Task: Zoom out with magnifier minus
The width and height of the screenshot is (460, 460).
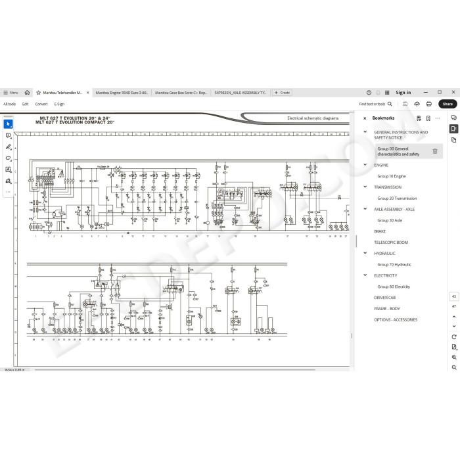Action: pos(454,367)
